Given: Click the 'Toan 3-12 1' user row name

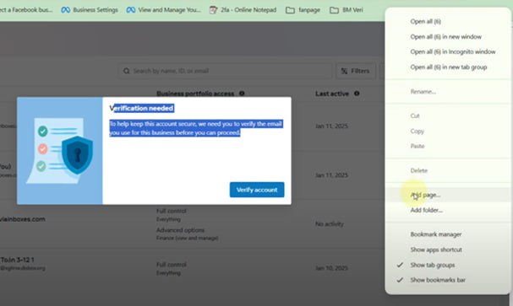Looking at the screenshot, I should click(x=18, y=260).
